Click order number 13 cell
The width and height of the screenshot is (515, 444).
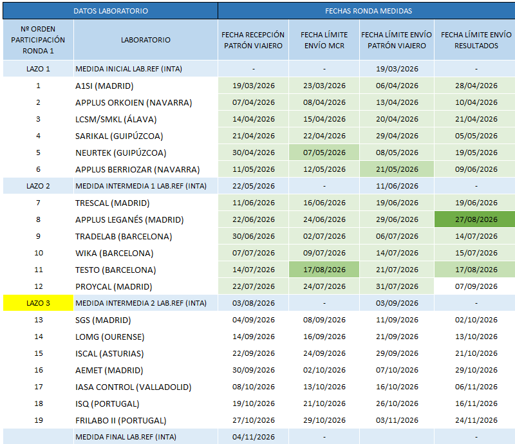coord(38,320)
